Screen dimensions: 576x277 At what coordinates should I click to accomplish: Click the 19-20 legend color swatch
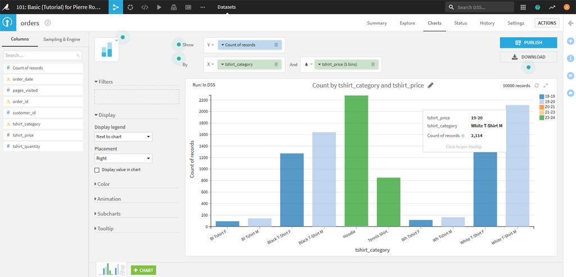(542, 102)
